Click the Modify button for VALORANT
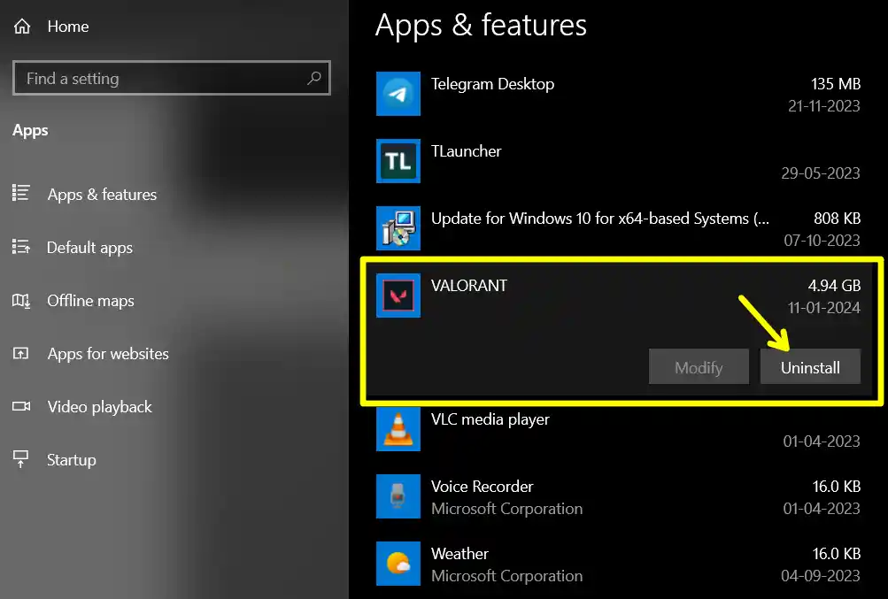Screen dimensions: 888x599 698,366
